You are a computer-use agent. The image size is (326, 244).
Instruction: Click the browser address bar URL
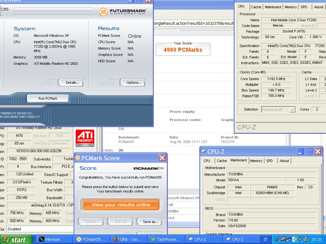tap(194, 23)
